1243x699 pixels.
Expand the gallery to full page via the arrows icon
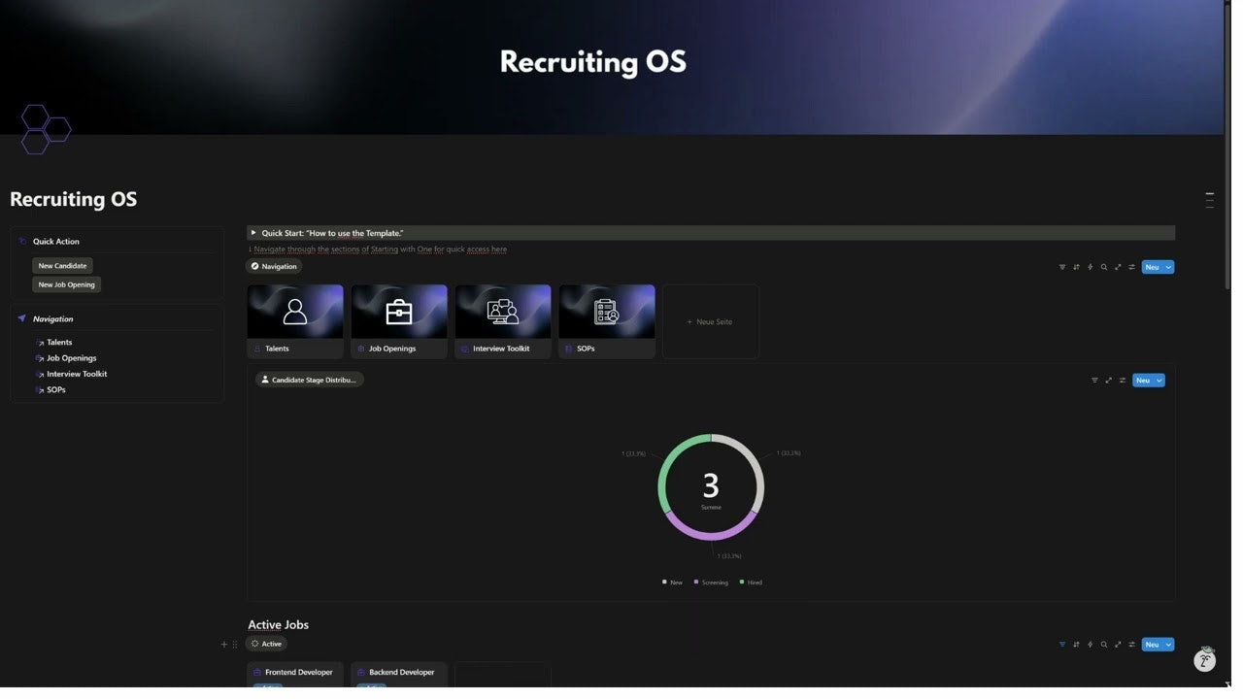pos(1117,267)
